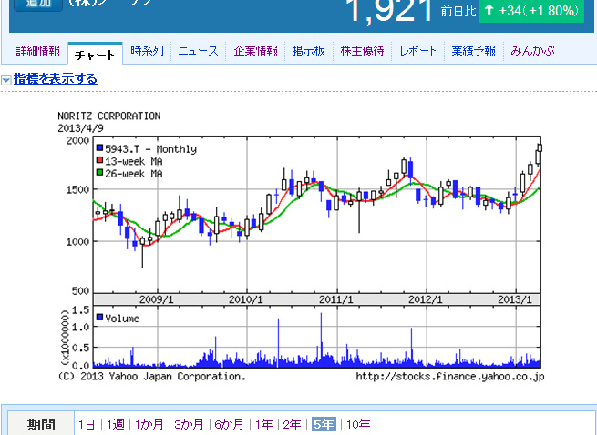Open the 掲示板 tab
This screenshot has width=597, height=435.
pyautogui.click(x=309, y=51)
